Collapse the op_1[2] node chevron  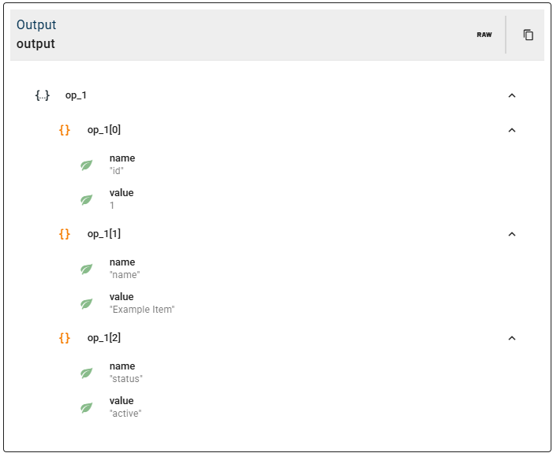click(x=512, y=338)
